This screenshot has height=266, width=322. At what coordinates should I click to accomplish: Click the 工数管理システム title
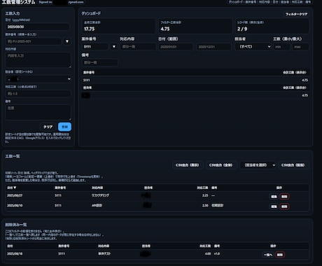18,2
